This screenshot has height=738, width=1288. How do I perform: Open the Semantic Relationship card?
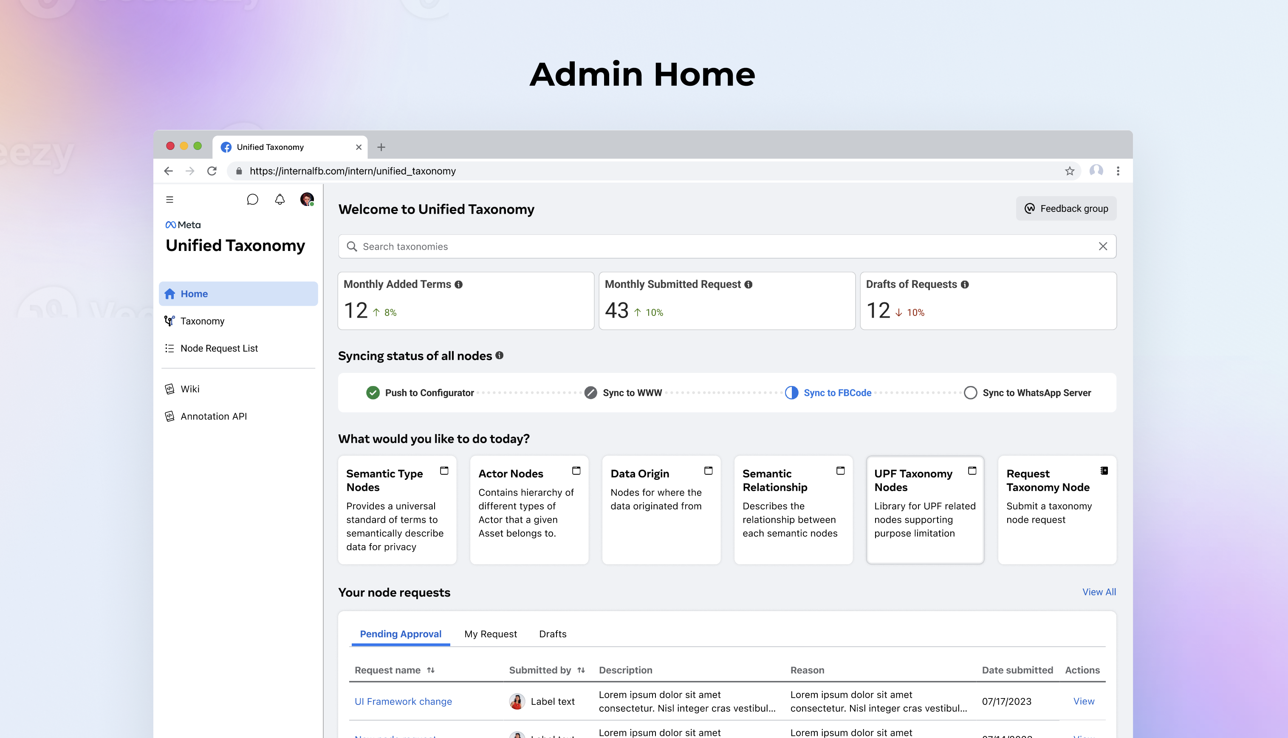(793, 510)
